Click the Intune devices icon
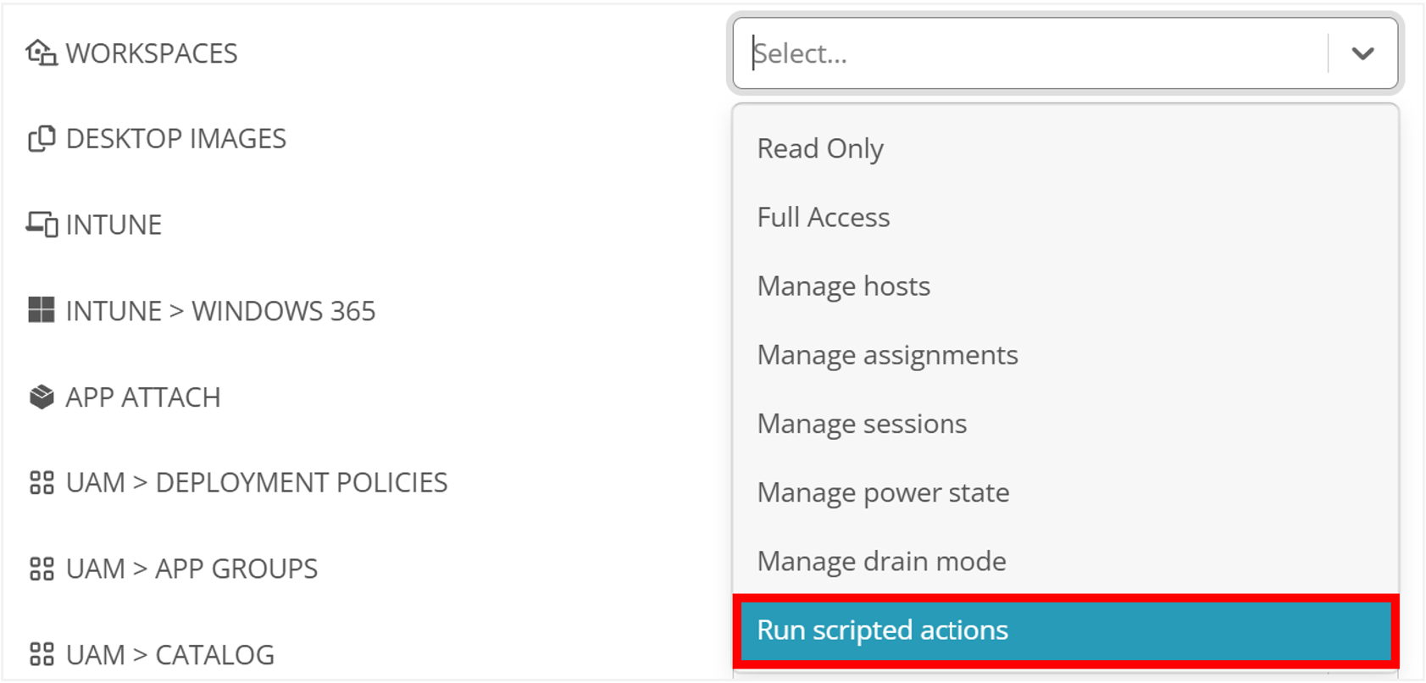The width and height of the screenshot is (1426, 683). click(42, 225)
